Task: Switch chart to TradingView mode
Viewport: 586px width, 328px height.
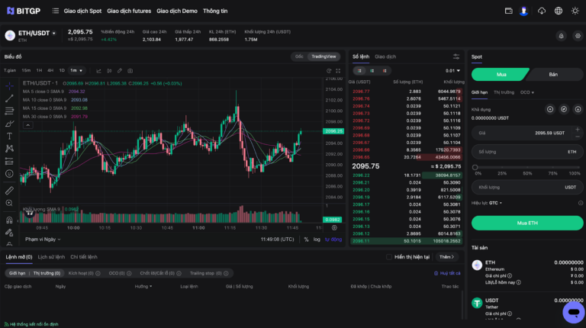Action: [324, 56]
